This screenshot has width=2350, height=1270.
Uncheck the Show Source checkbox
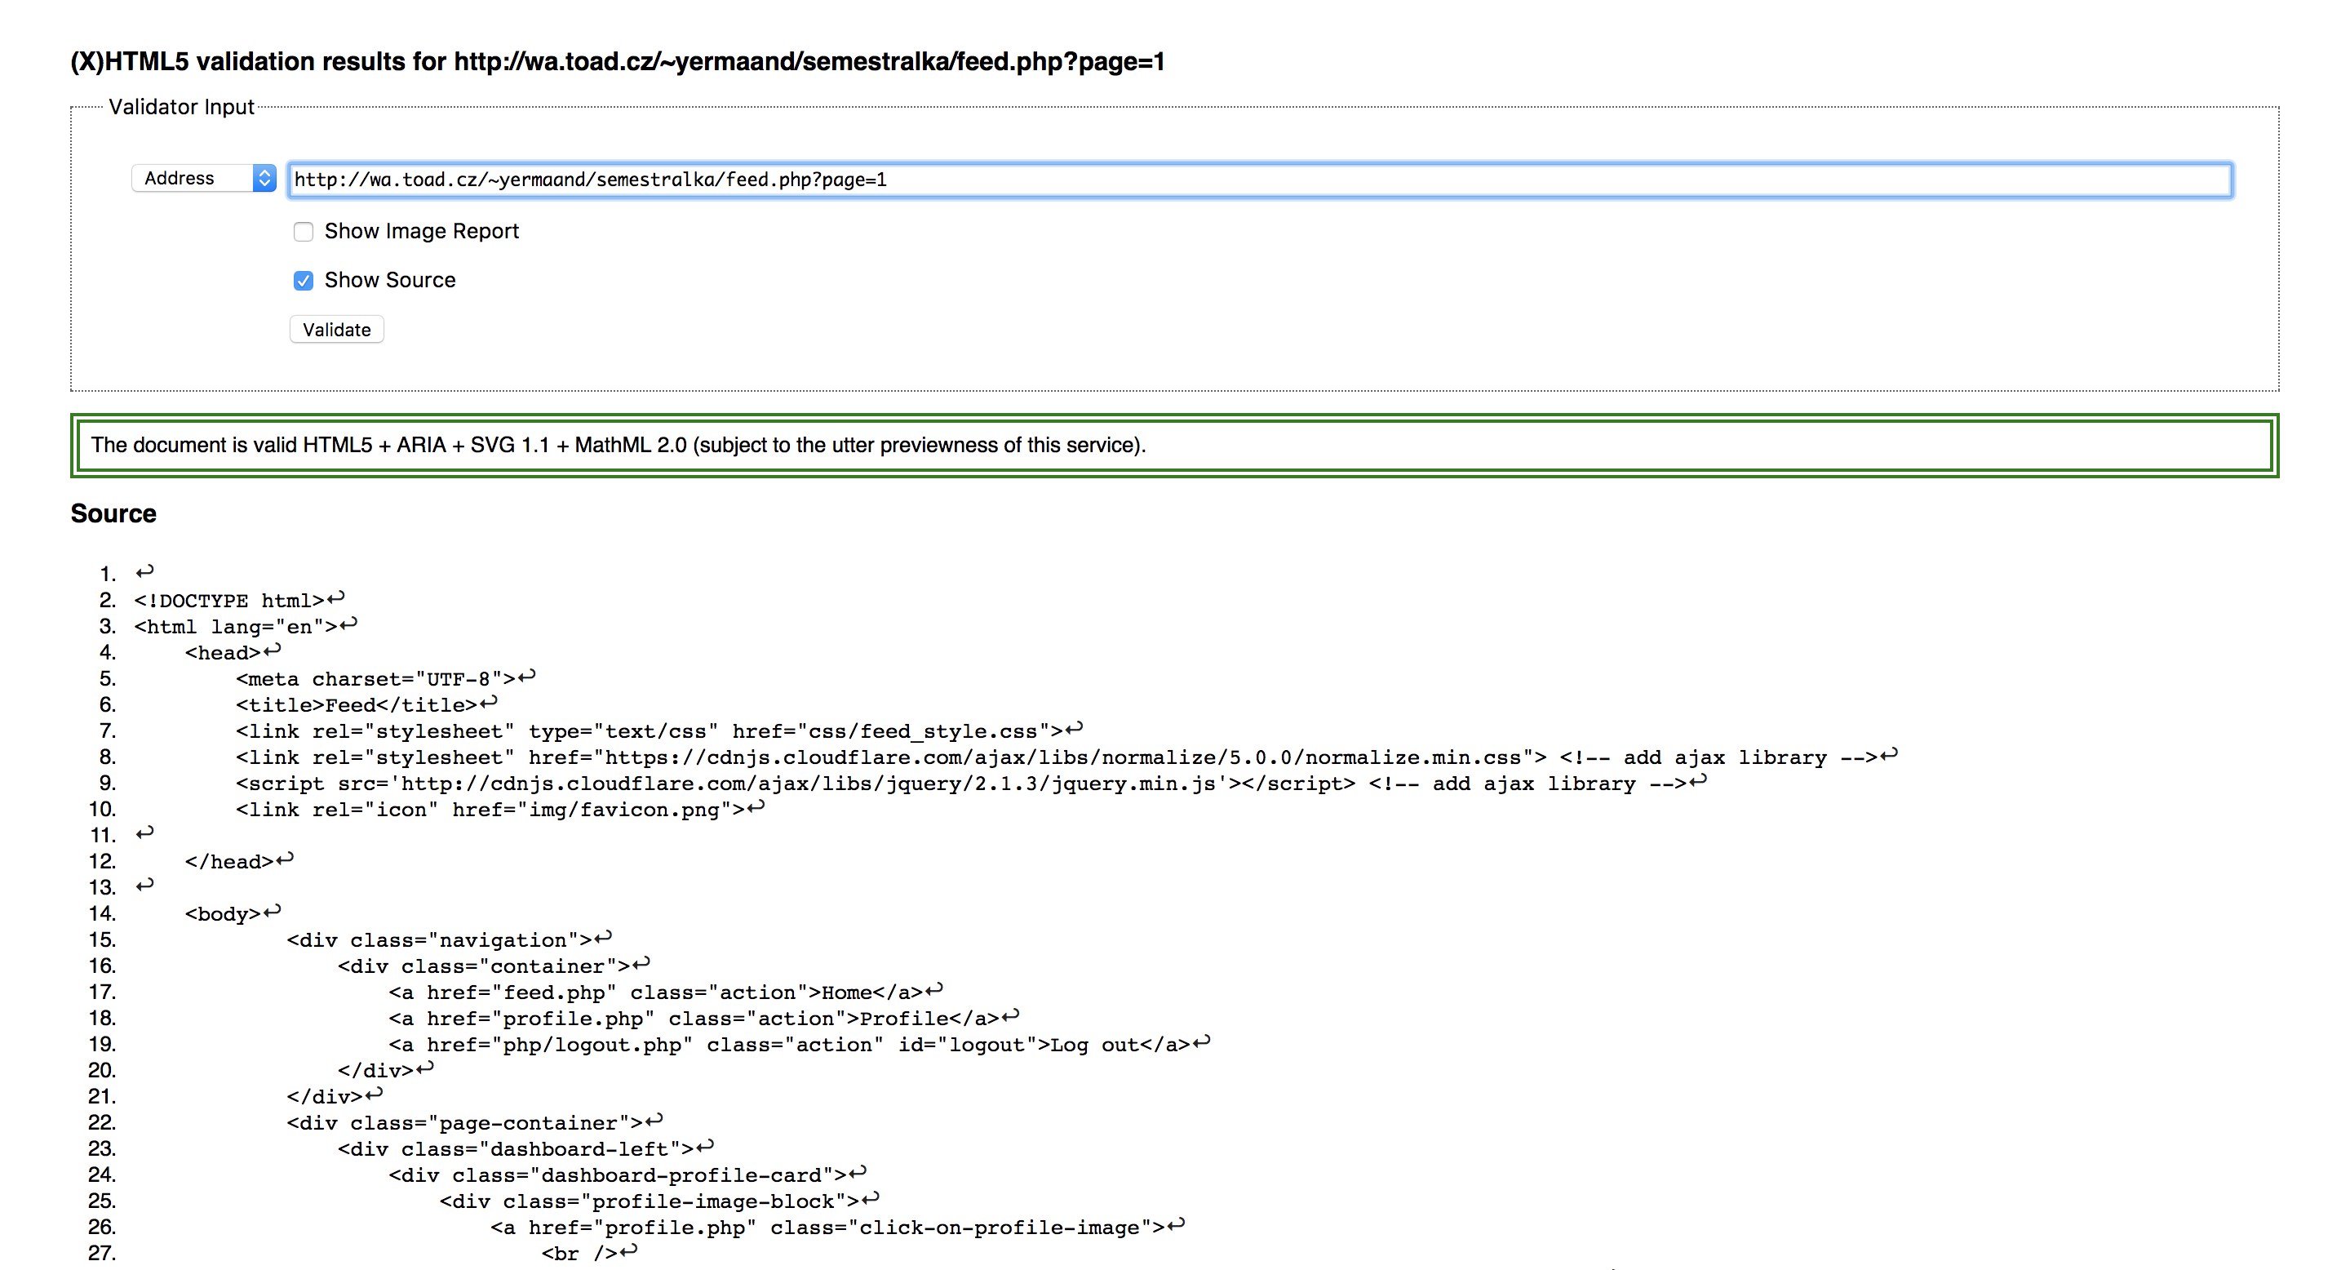click(x=304, y=281)
